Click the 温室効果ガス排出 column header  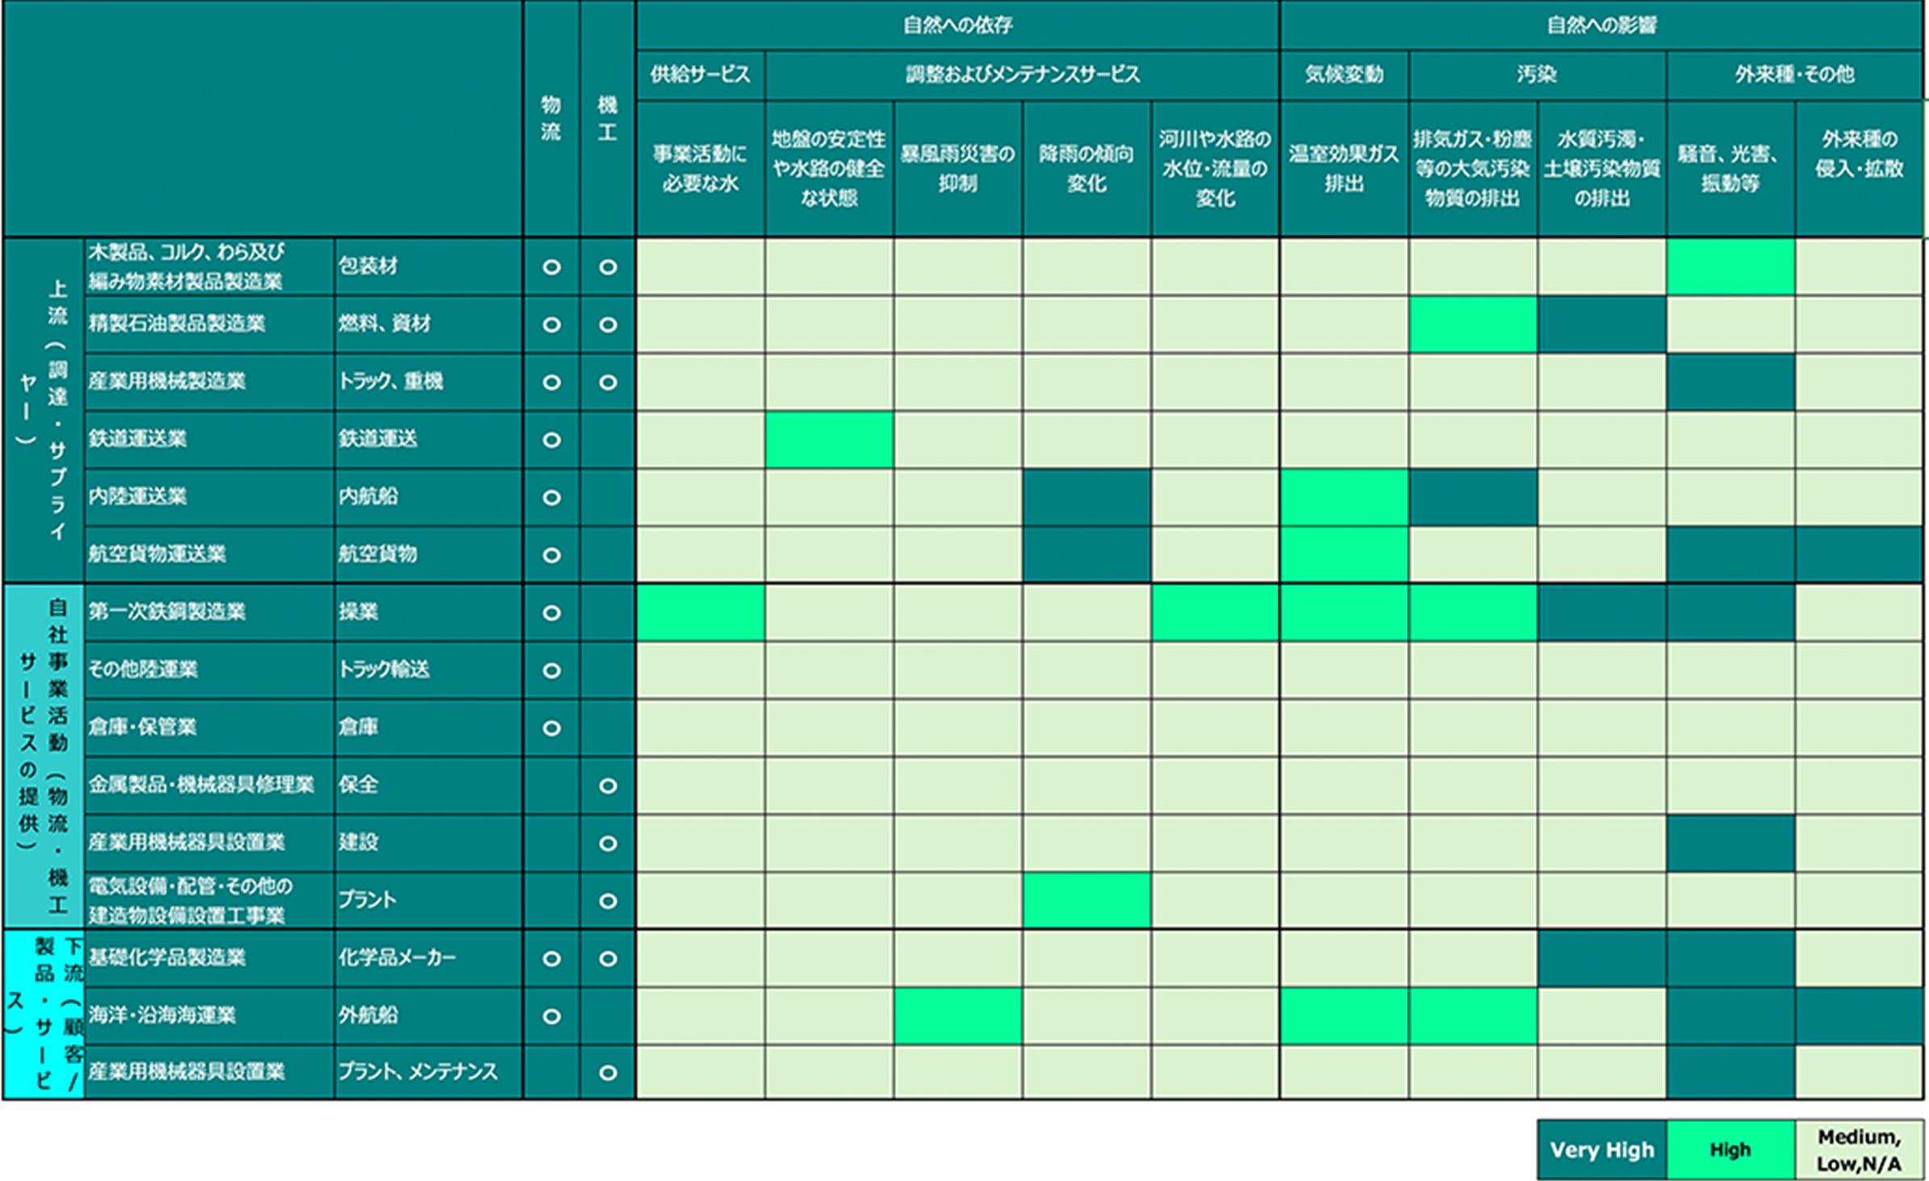click(x=1344, y=169)
